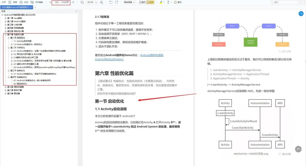This screenshot has height=166, width=306.
Task: Open outline entry 2.2 常见的内存问题 & 优化方案
Action: 27,54
